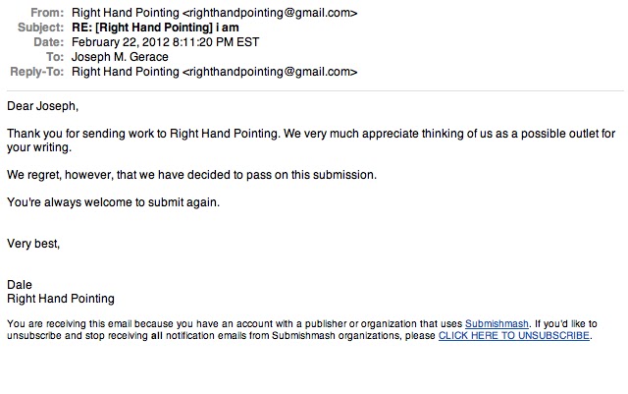Click the 'Dear Joseph,' greeting
Image resolution: width=628 pixels, height=394 pixels.
41,105
